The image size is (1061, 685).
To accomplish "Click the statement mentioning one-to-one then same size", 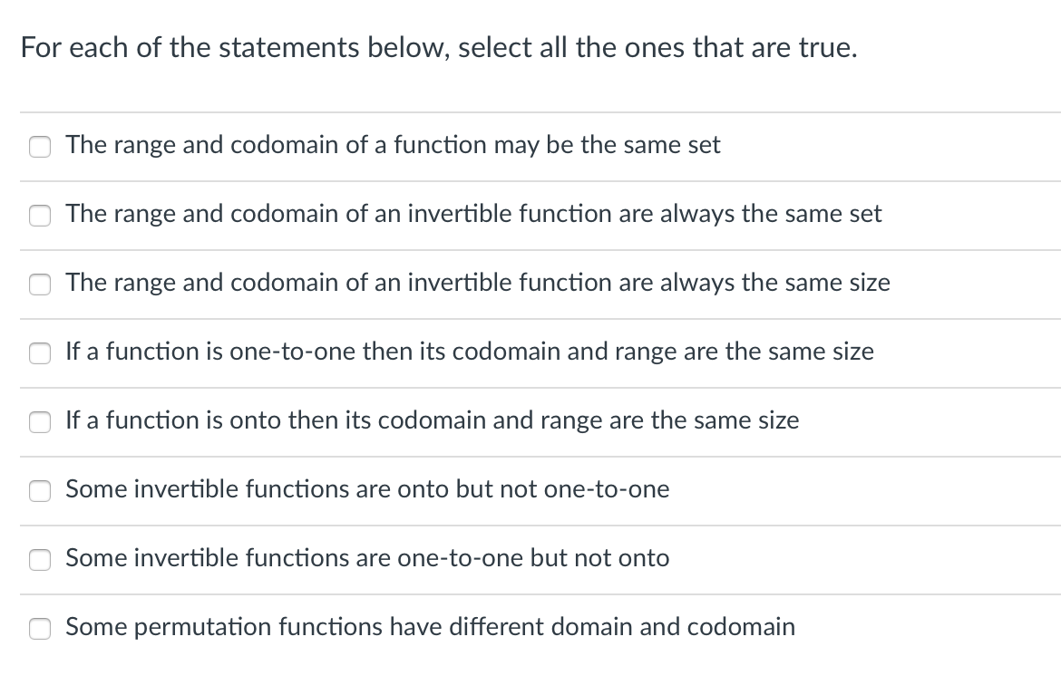I will pyautogui.click(x=470, y=352).
